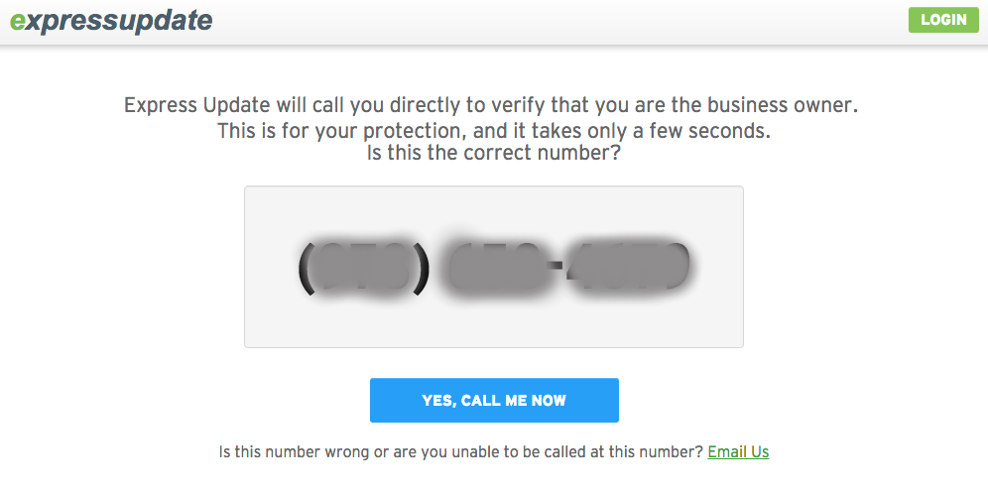988x494 pixels.
Task: Click the blurred middle three digits
Action: [497, 269]
